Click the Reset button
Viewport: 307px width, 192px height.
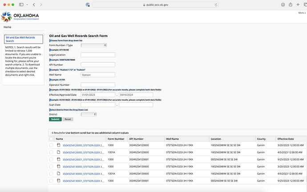[68, 119]
